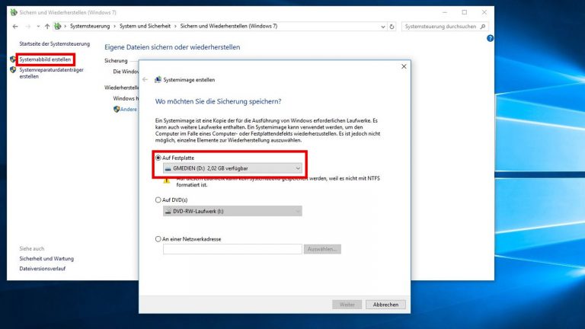
Task: Select the Auf Festplatte radio button
Action: click(158, 158)
